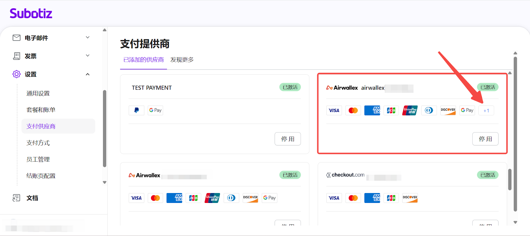This screenshot has height=236, width=530.
Task: Click the Mastercard icon in highlighted Airwallex card
Action: (353, 110)
